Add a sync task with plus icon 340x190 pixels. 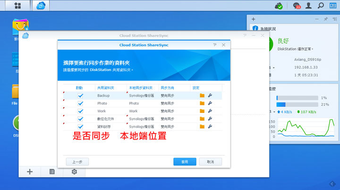pos(30,172)
